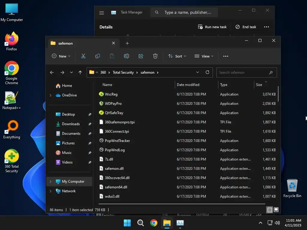
Task: Sort by Date modified column header
Action: point(188,85)
